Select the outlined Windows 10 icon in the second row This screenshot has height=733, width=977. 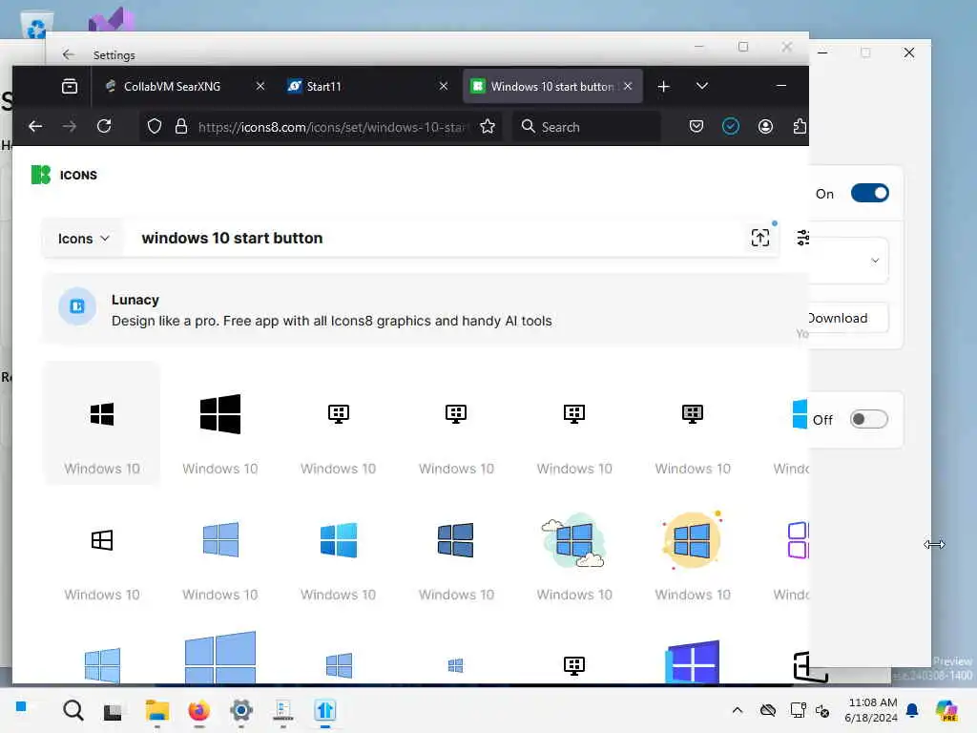(x=101, y=540)
